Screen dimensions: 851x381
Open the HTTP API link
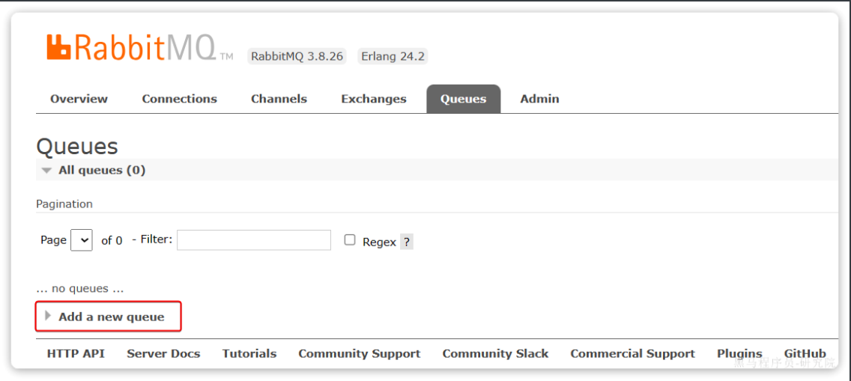(76, 354)
